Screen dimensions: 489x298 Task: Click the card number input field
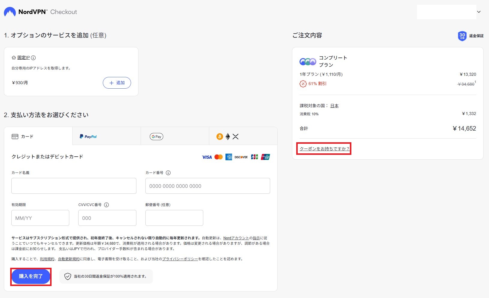207,186
